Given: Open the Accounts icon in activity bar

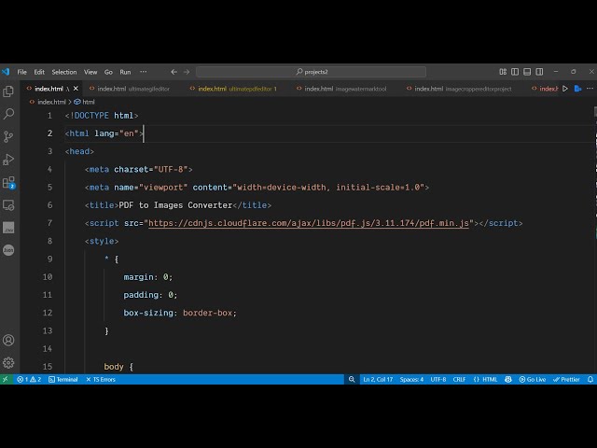Looking at the screenshot, I should [x=8, y=340].
